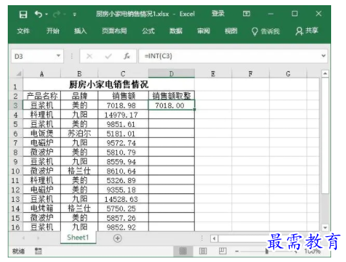Cancel formula entry with X icon
The height and width of the screenshot is (262, 346).
coord(89,56)
